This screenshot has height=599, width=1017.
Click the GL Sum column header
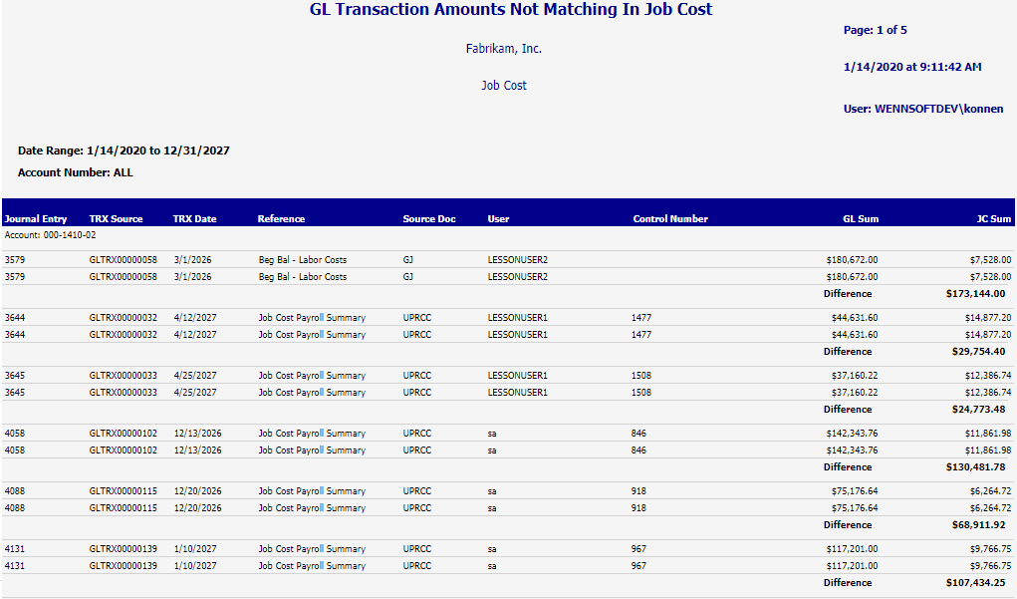(861, 218)
